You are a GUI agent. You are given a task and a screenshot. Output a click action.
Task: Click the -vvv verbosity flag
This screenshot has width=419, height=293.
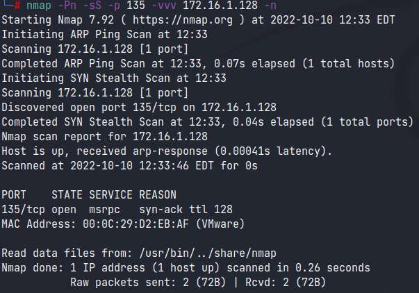click(x=164, y=6)
